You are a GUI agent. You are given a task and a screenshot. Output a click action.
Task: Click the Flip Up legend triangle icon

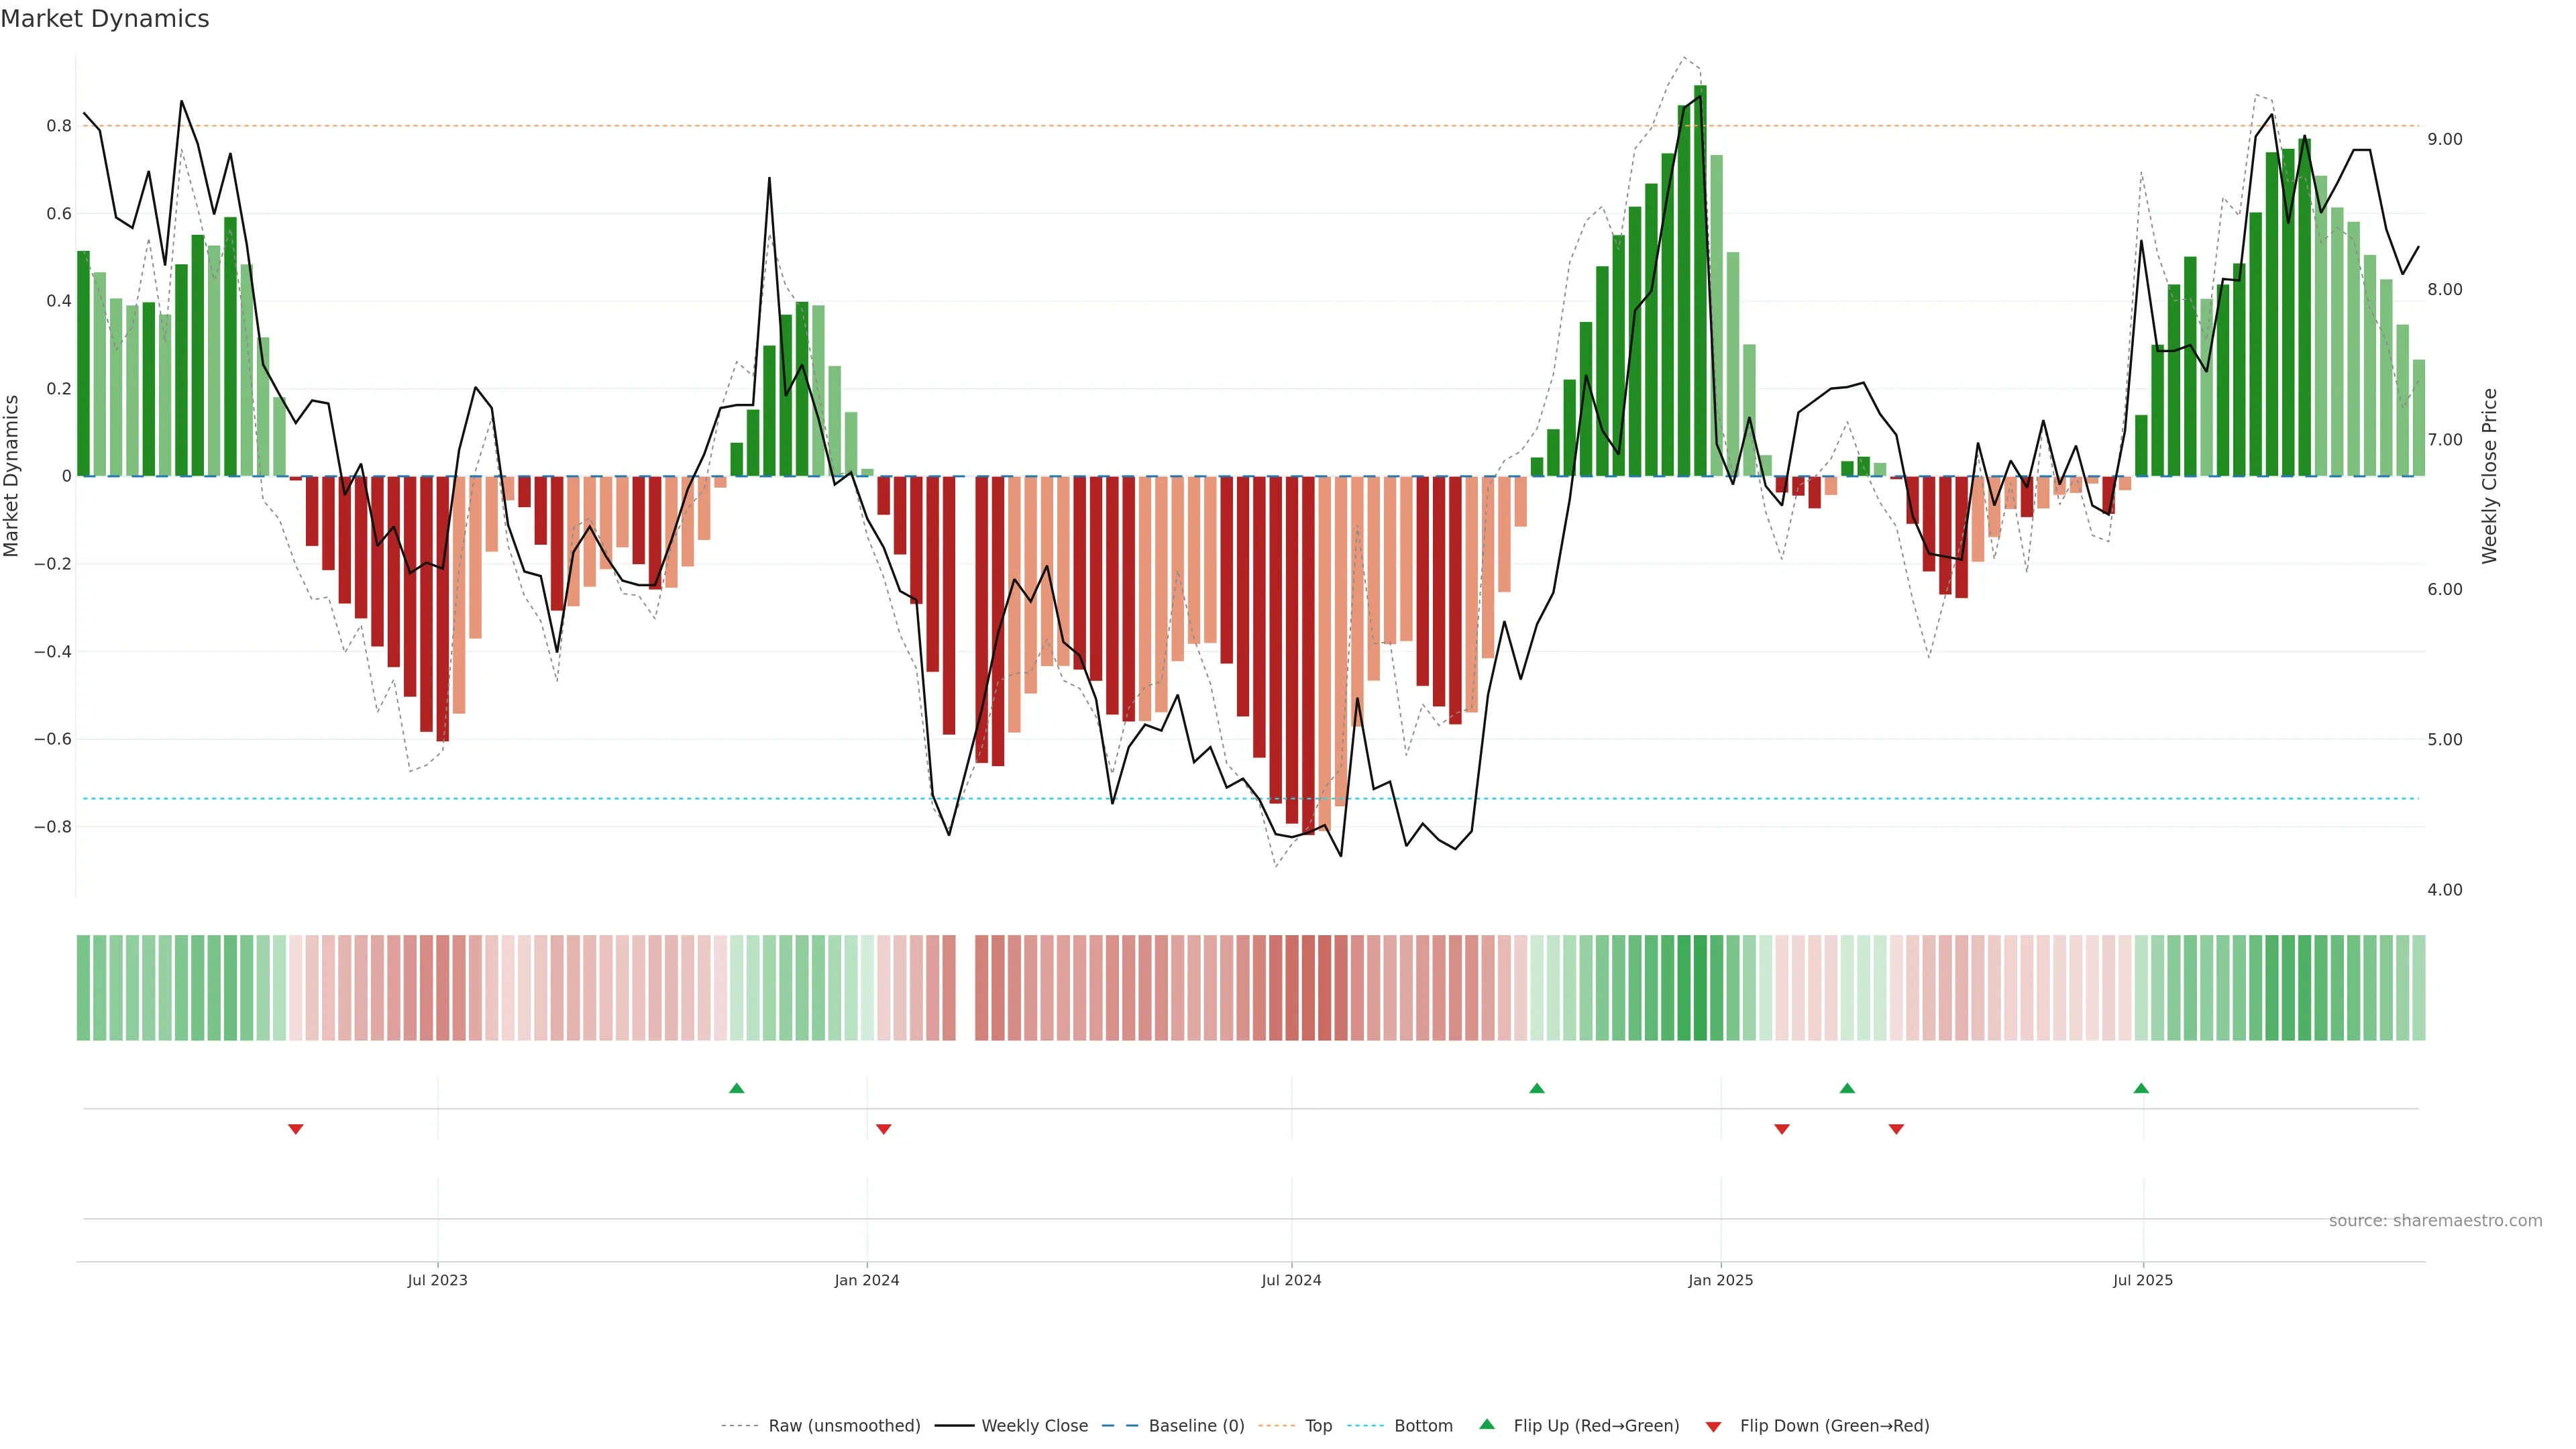click(1487, 1424)
